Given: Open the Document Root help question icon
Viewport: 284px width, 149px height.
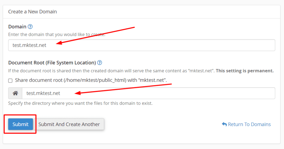Looking at the screenshot, I should pyautogui.click(x=100, y=63).
